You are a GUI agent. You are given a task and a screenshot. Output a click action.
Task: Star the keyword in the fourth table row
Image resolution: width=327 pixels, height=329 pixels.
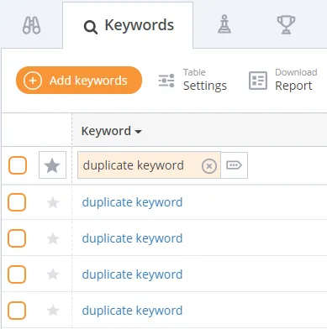(53, 274)
